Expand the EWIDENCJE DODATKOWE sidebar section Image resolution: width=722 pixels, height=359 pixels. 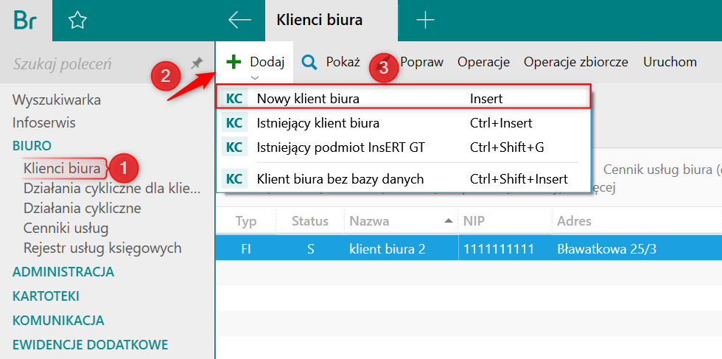[90, 345]
